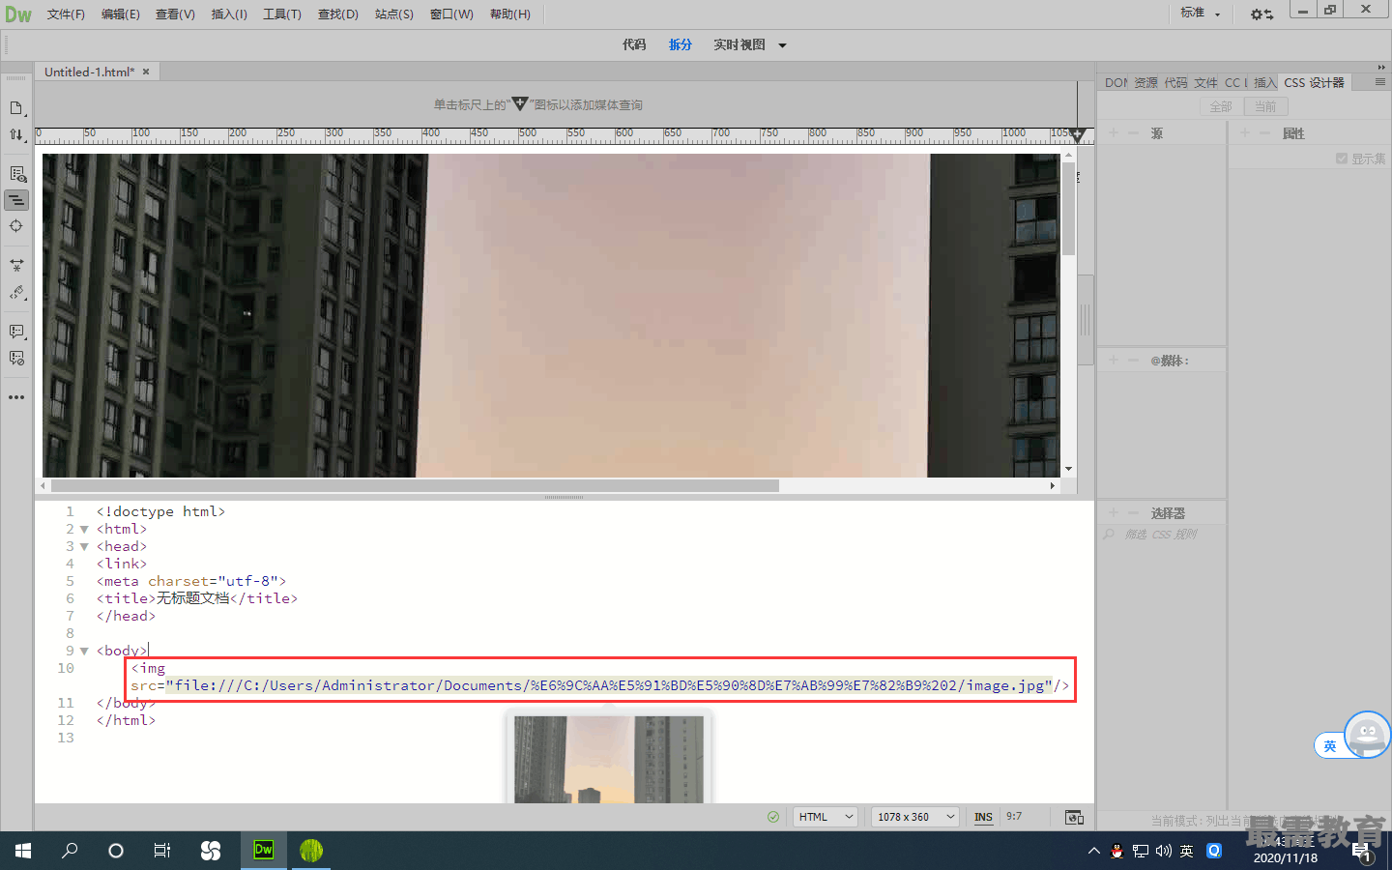Click Apply Comment icon
Viewport: 1392px width, 870px height.
point(16,331)
